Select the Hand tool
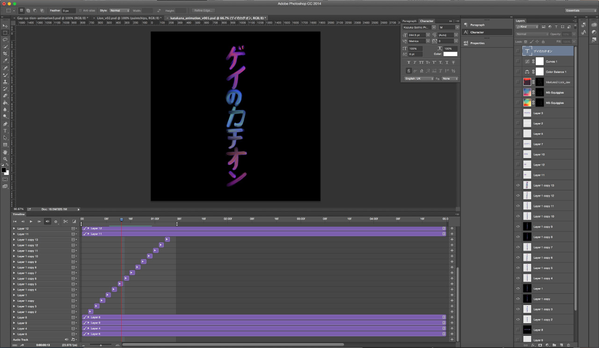The width and height of the screenshot is (599, 348). point(5,152)
